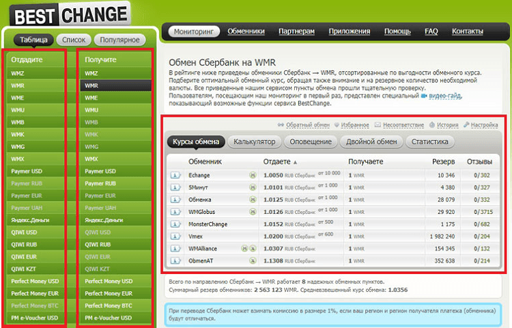The height and width of the screenshot is (328, 512).
Task: Select WME in the Отдадите column
Action: point(35,98)
